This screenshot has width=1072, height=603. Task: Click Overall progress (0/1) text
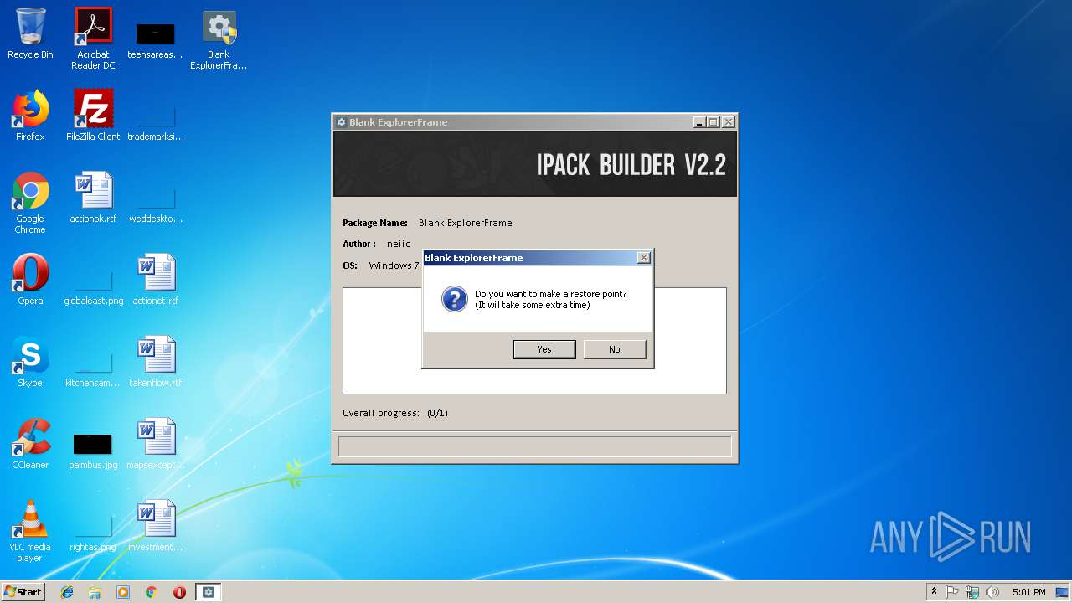395,413
